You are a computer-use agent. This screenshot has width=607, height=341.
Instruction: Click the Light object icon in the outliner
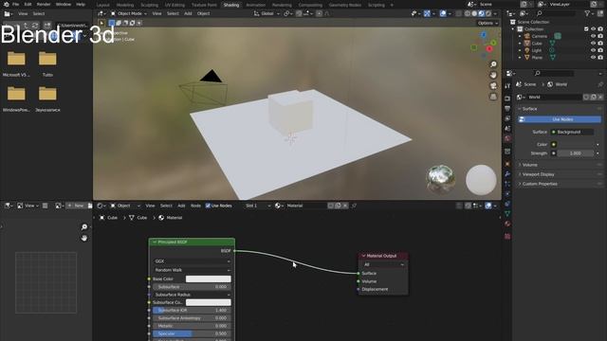pos(527,50)
